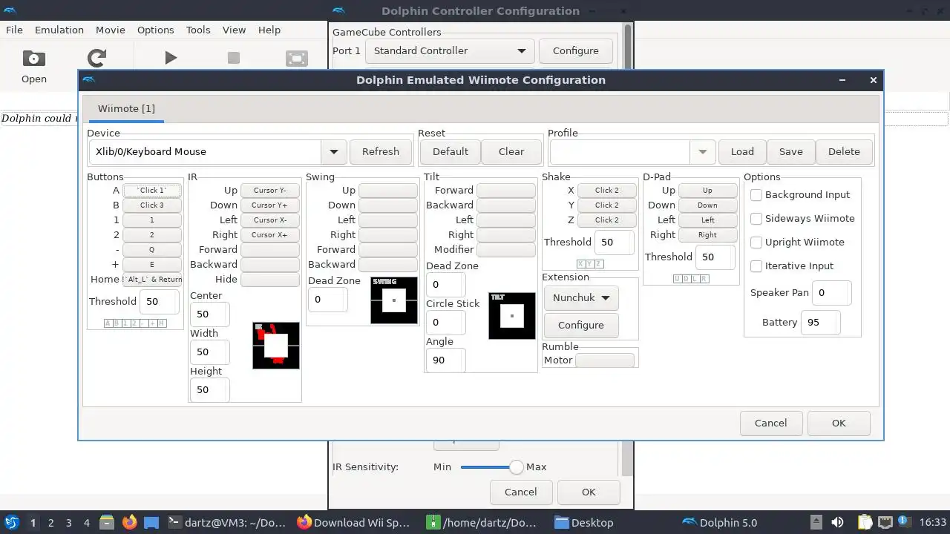This screenshot has width=950, height=534.
Task: Click the Default reset button
Action: (x=451, y=151)
